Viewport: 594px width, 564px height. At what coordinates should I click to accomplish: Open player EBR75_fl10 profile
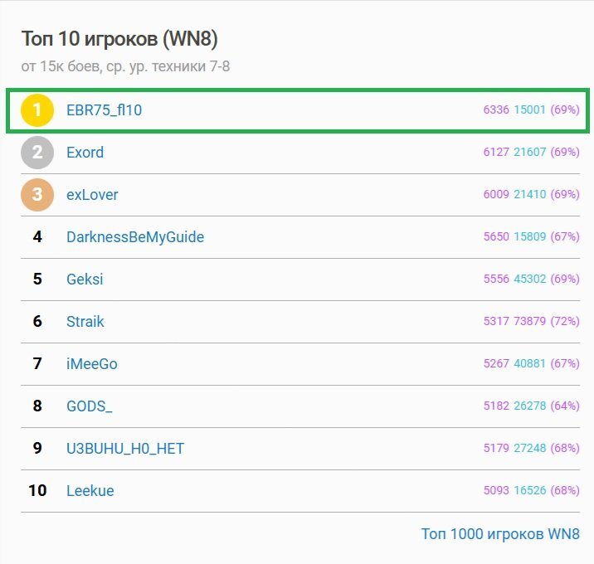[x=105, y=110]
